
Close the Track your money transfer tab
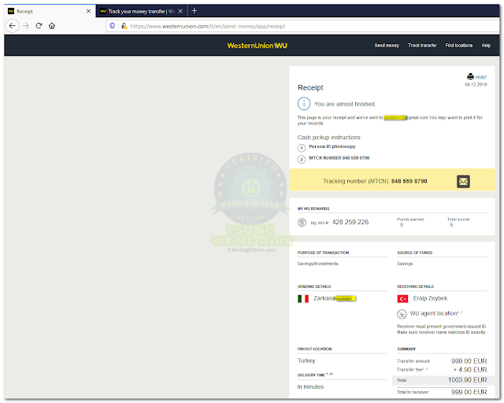[180, 11]
